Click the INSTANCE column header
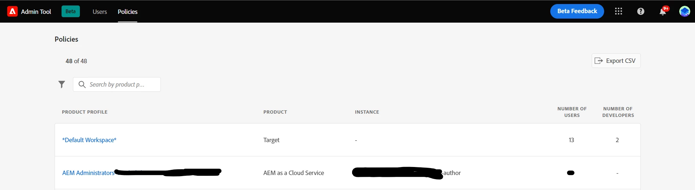This screenshot has width=695, height=190. click(x=367, y=112)
